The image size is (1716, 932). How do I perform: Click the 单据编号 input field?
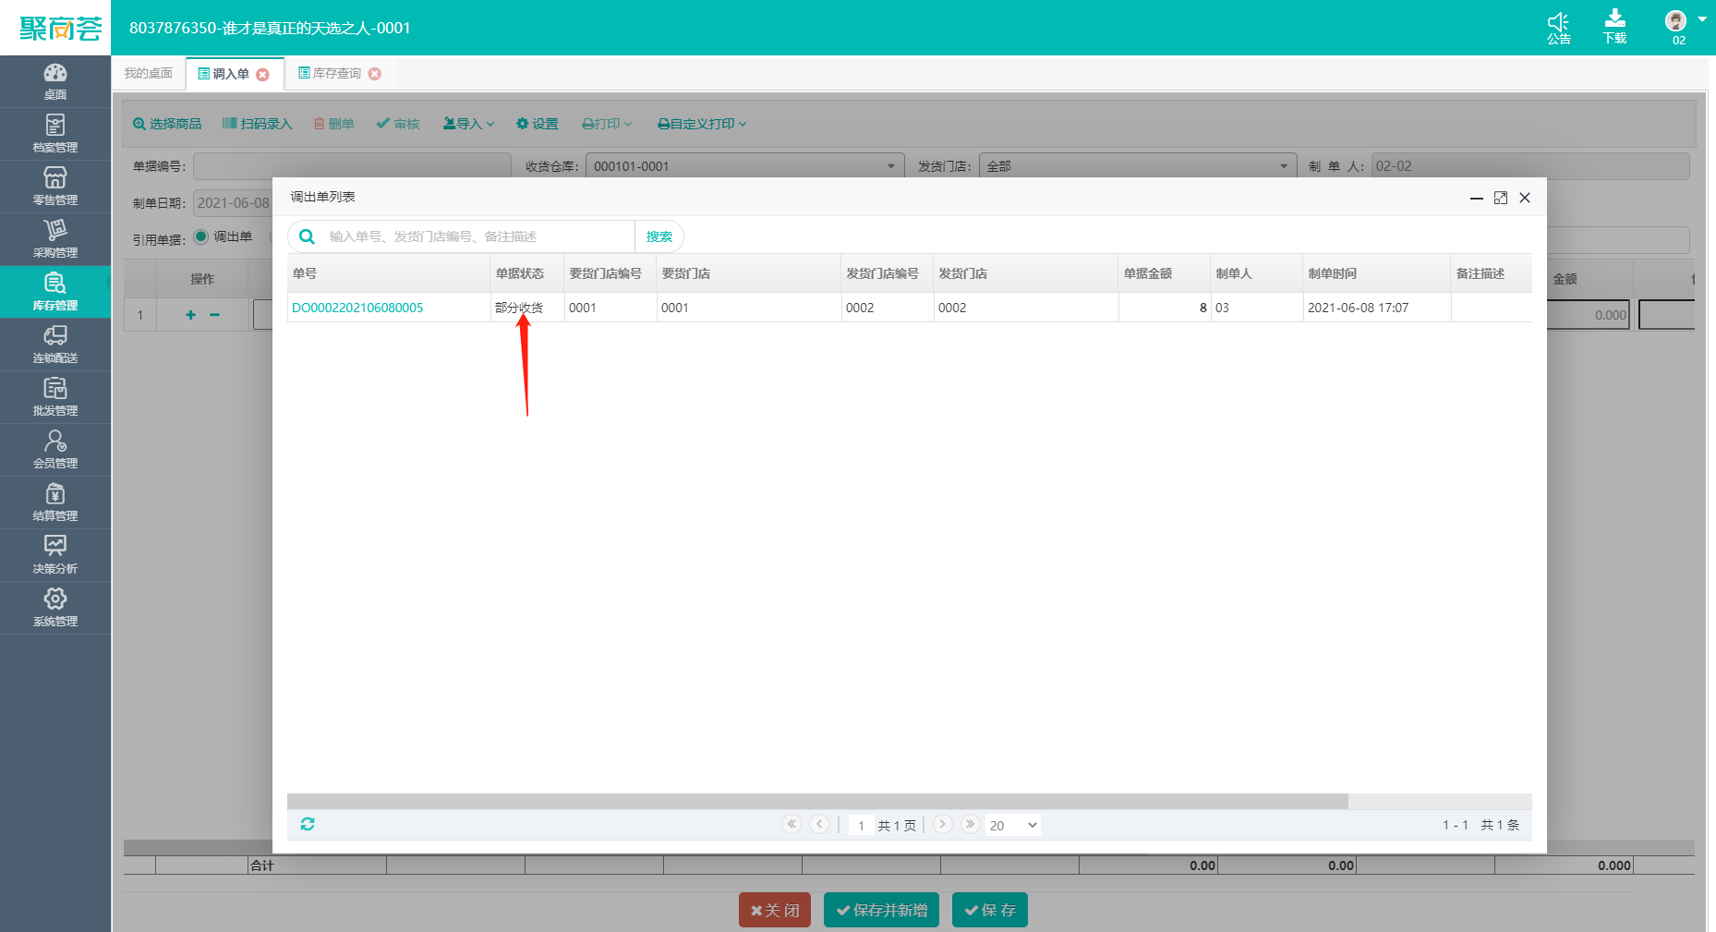tap(352, 166)
